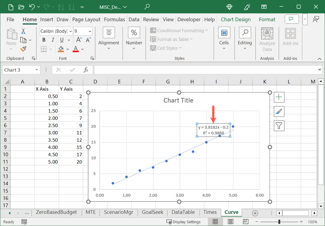The height and width of the screenshot is (226, 325).
Task: Expand the font size dropdown
Action: click(x=90, y=31)
